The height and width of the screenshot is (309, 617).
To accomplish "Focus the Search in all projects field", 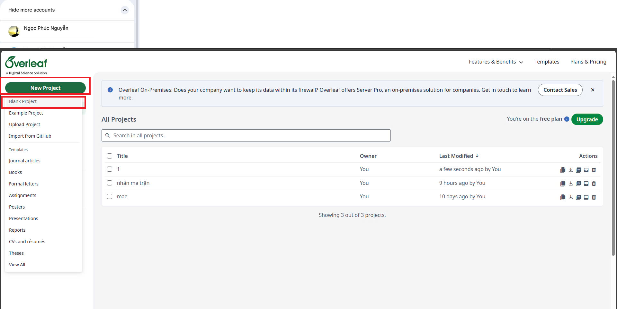I will 246,135.
